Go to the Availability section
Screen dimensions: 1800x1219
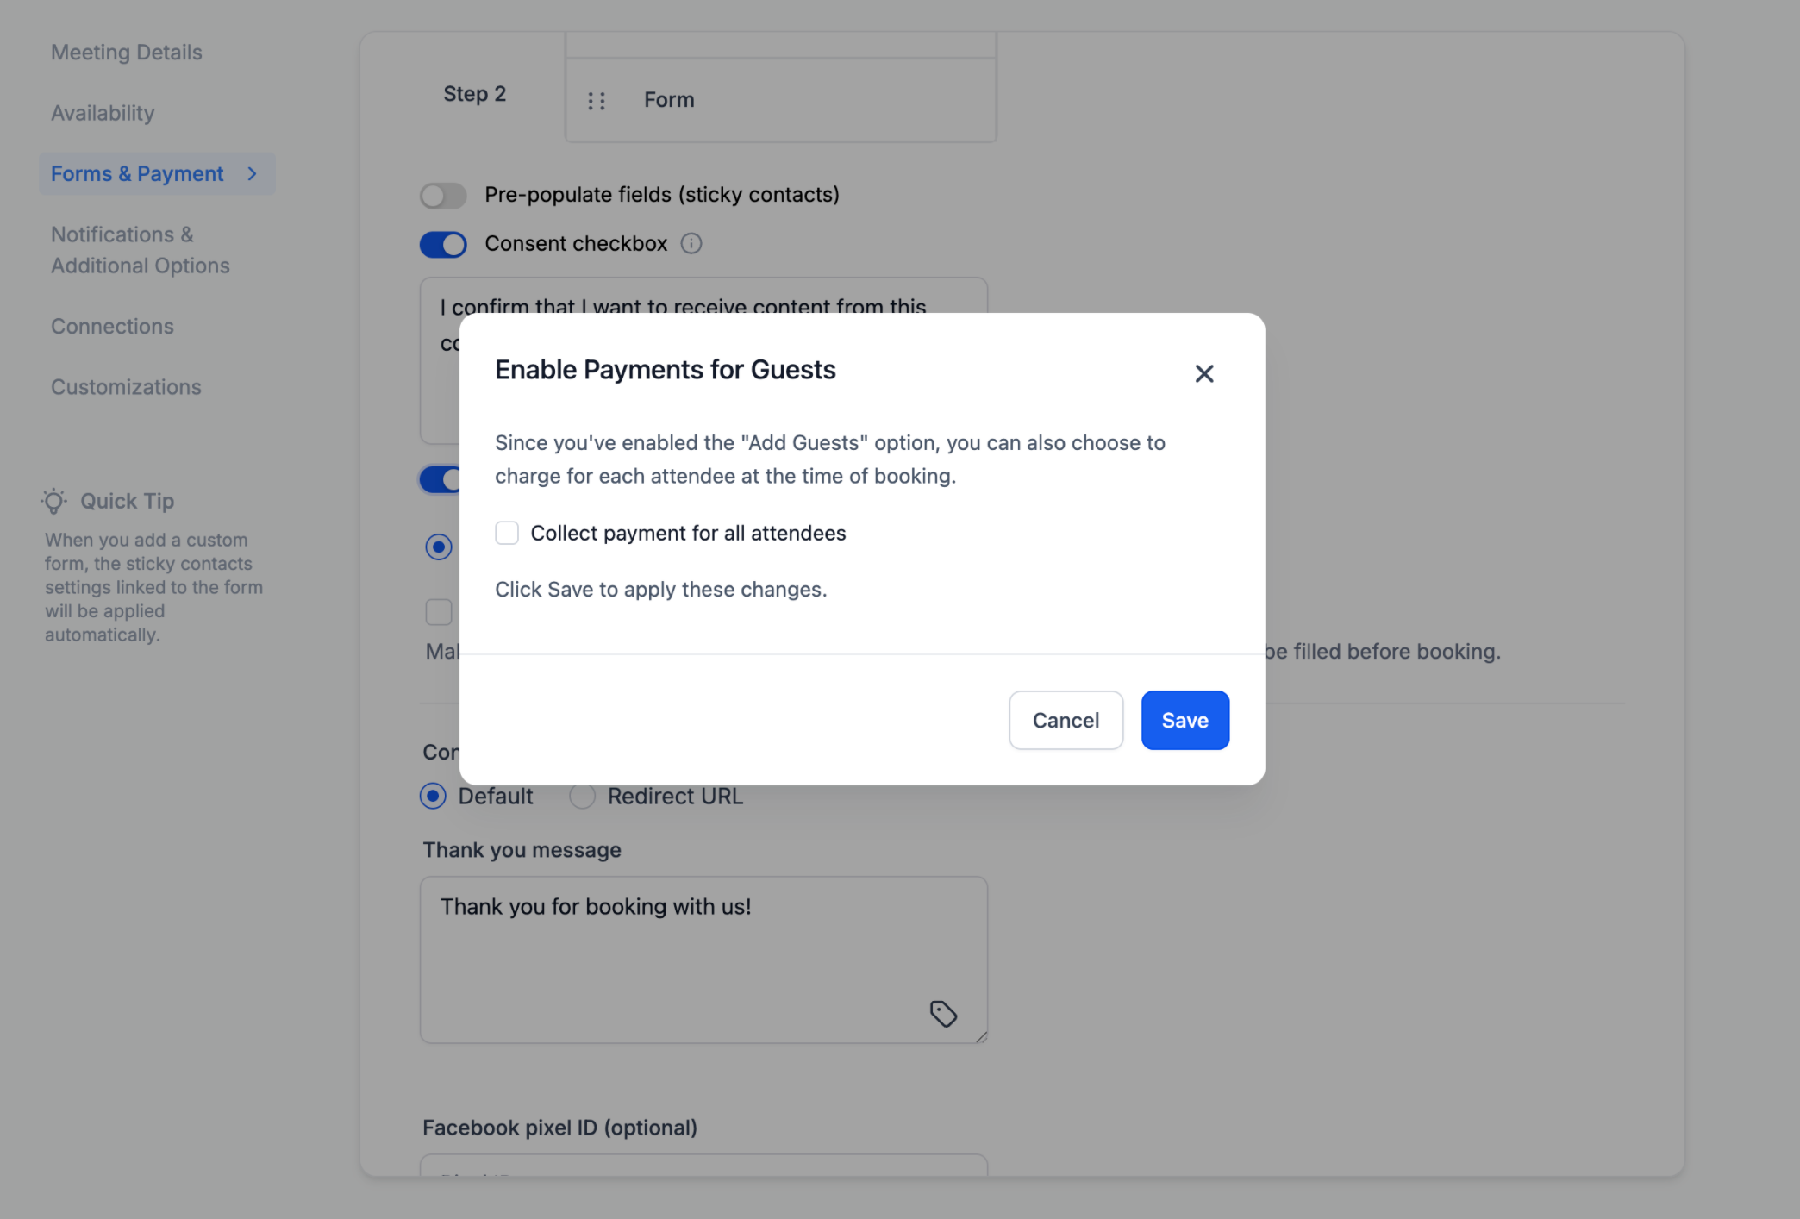pyautogui.click(x=103, y=113)
